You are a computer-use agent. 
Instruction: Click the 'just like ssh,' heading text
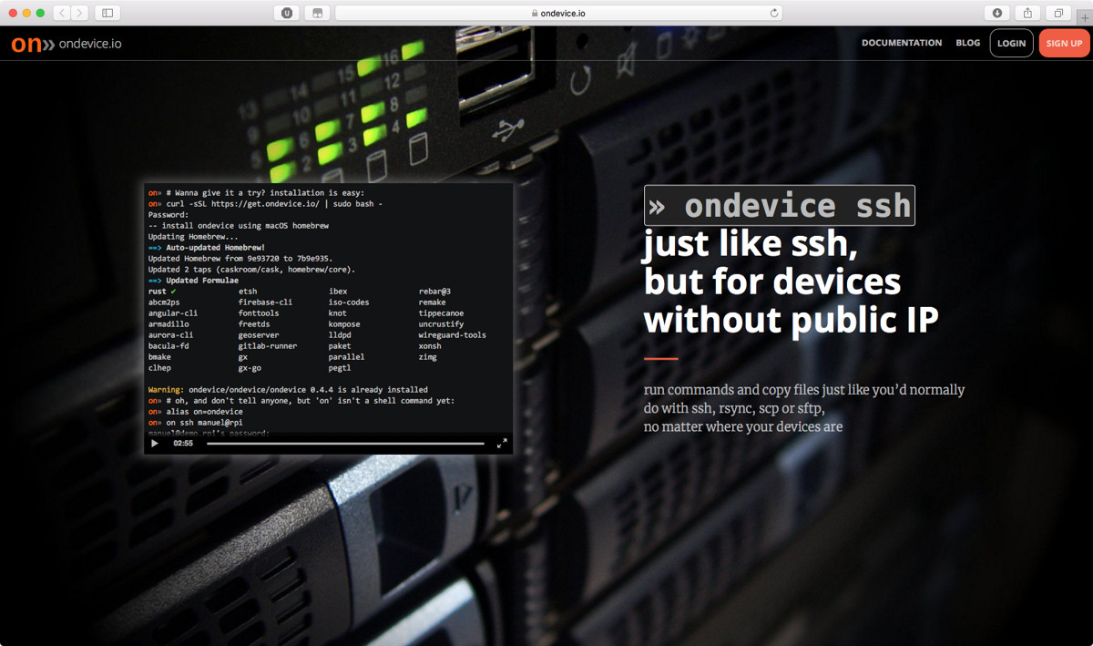tap(751, 244)
